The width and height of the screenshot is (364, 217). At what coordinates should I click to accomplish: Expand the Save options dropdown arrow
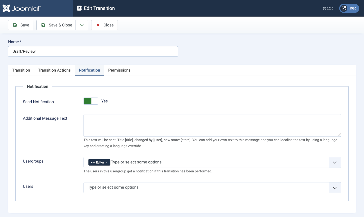point(81,25)
